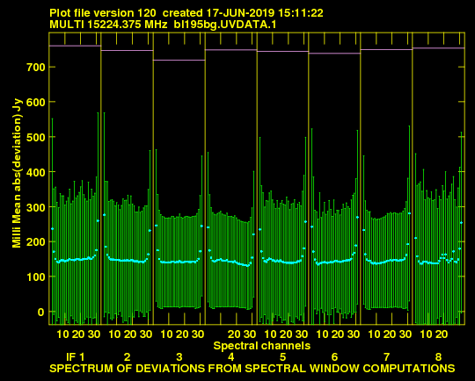Click the purple line at the top of IF 1
This screenshot has height=381, width=475.
tap(75, 46)
